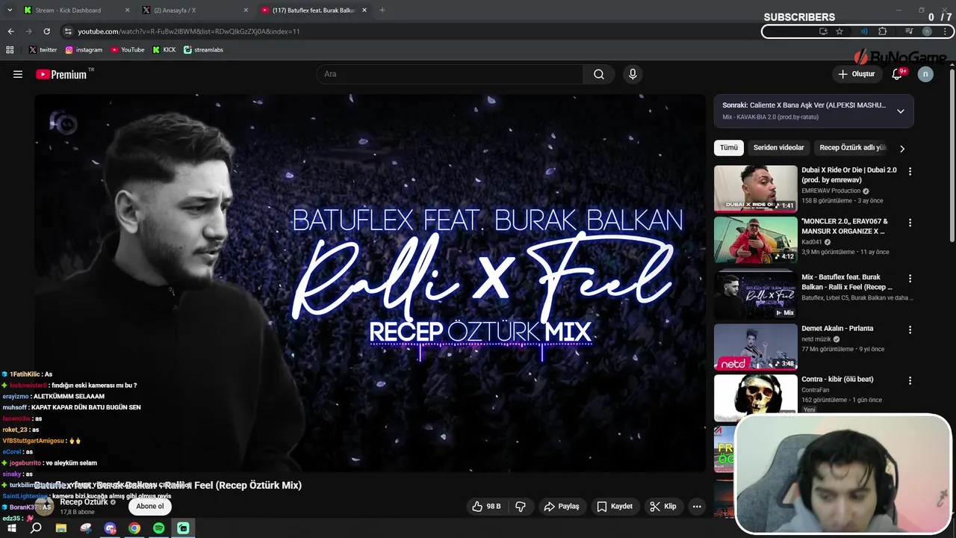Viewport: 956px width, 538px height.
Task: Share video with Paylaş button
Action: tap(562, 507)
